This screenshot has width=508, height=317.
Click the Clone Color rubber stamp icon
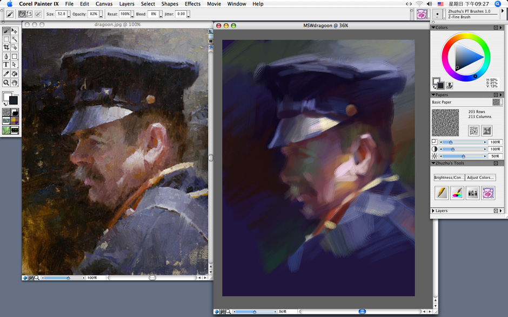pos(449,85)
